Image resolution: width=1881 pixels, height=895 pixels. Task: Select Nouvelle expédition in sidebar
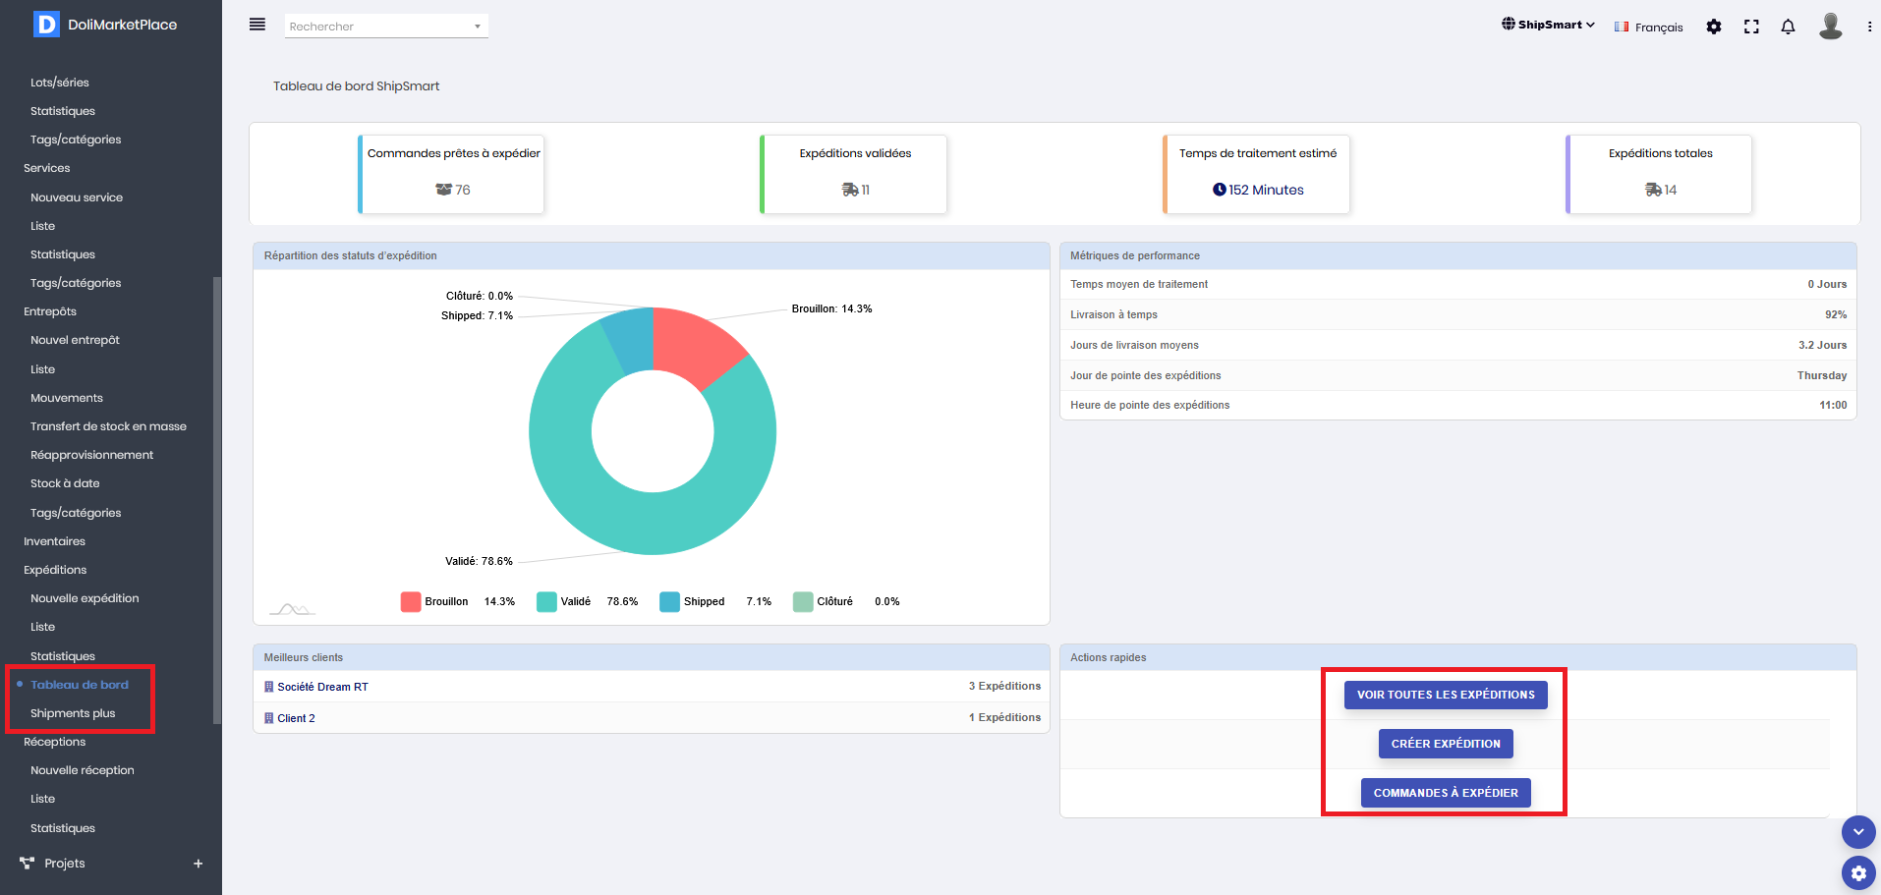tap(85, 598)
